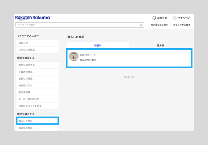This screenshot has height=145, width=208.
Task: Open 自分のショップを見る menu item
Action: 37,106
